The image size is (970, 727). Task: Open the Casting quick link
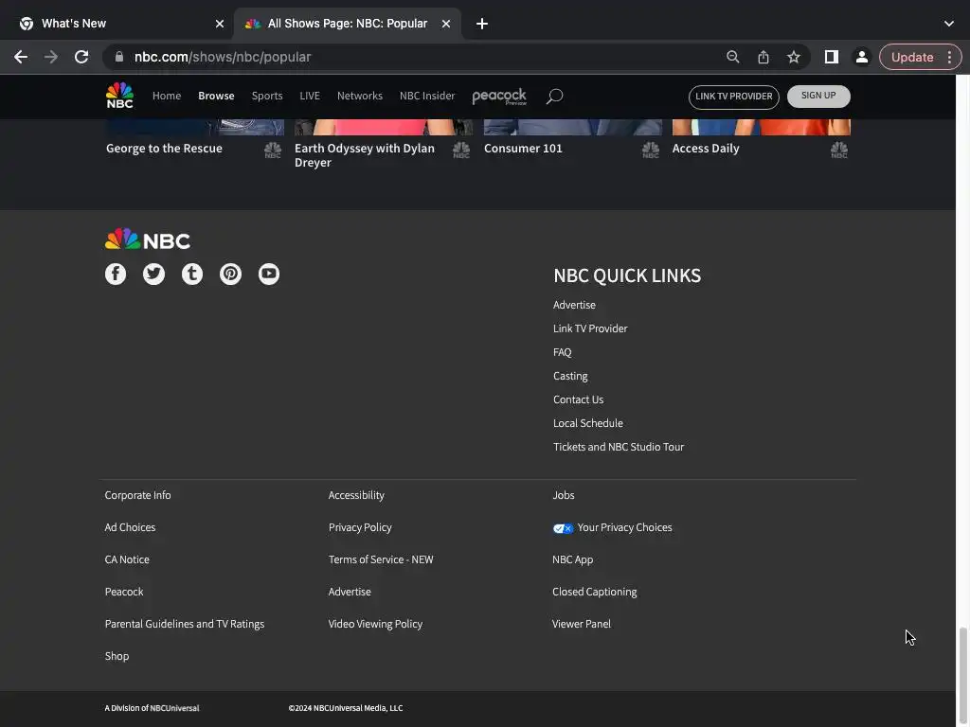[570, 376]
